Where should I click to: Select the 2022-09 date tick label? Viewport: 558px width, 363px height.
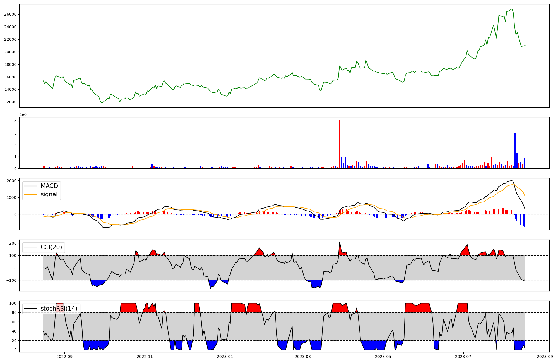[64, 357]
